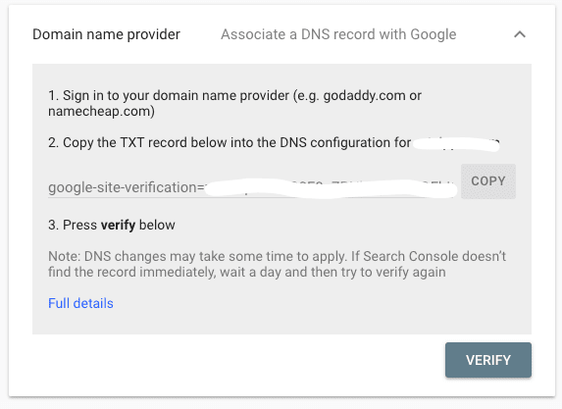Copy the TXT verification record
This screenshot has width=562, height=409.
[488, 181]
